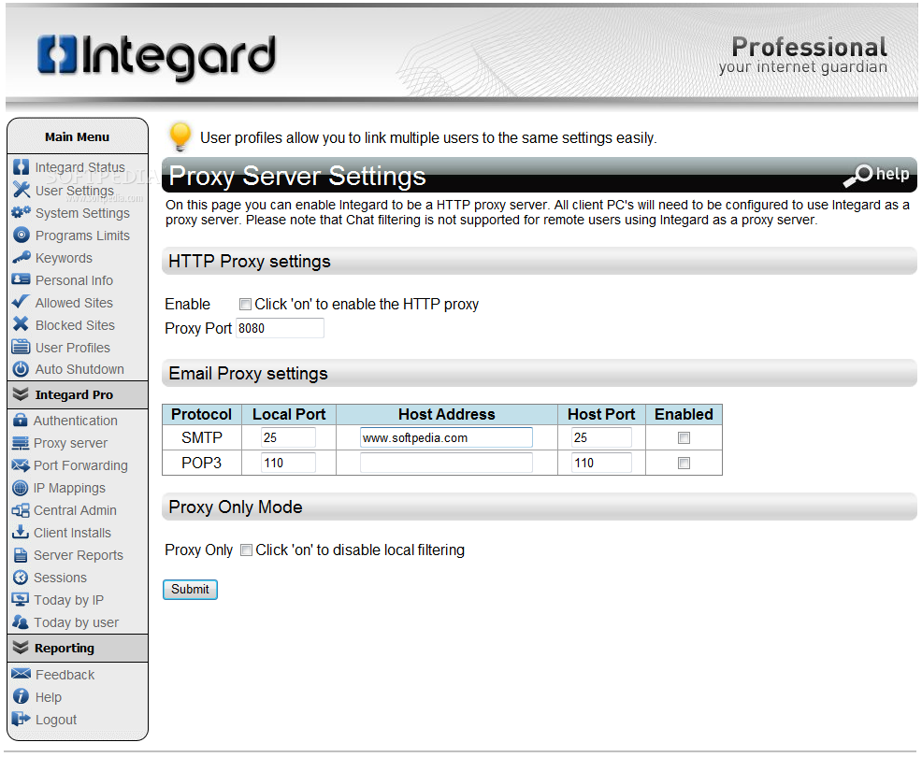Click the Help info icon

22,696
